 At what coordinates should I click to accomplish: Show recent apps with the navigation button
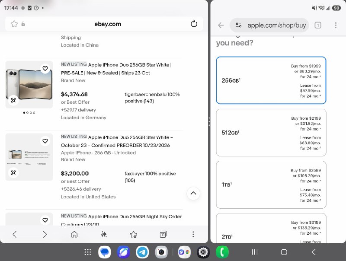click(x=255, y=252)
